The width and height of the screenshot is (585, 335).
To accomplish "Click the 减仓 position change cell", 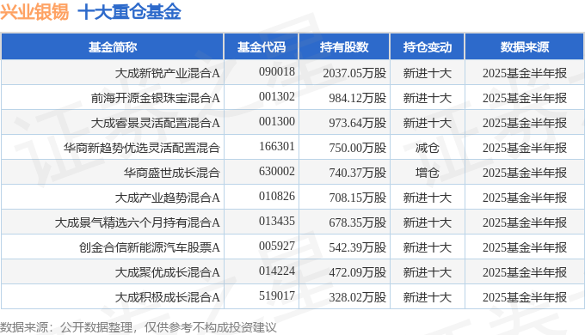I will pyautogui.click(x=428, y=148).
